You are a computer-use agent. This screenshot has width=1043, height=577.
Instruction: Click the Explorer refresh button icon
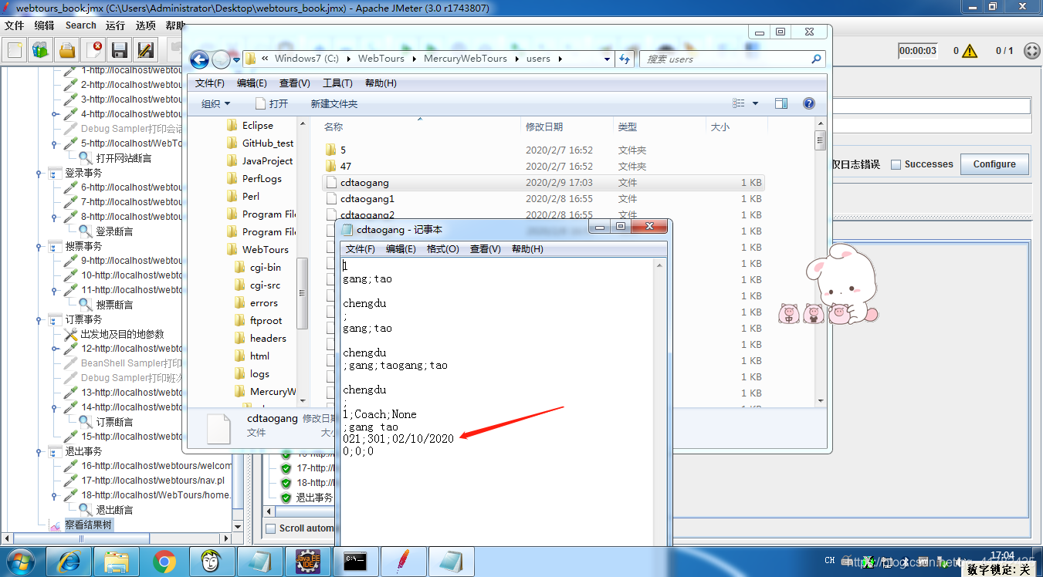625,59
